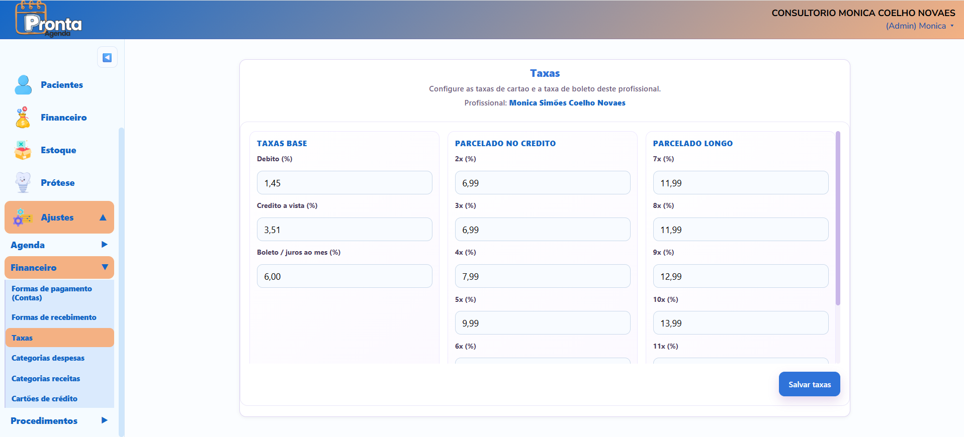Image resolution: width=964 pixels, height=437 pixels.
Task: Click the taxas panel vertical scrollbar
Action: point(838,218)
